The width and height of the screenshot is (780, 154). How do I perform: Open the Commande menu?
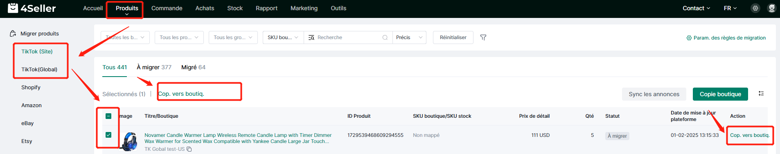(x=167, y=8)
